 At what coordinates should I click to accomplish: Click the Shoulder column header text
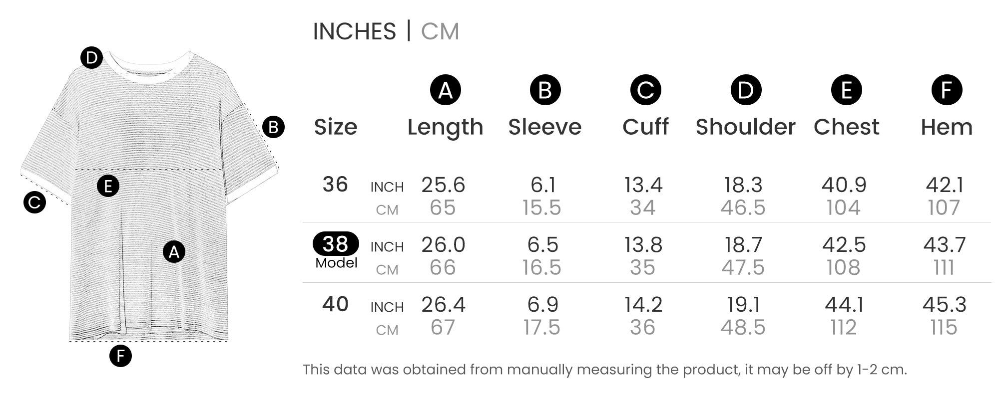tap(745, 127)
